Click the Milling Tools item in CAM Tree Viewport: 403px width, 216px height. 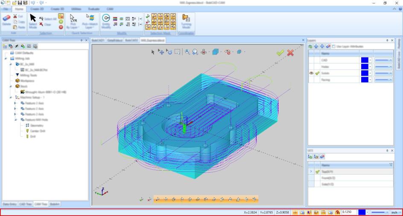29,75
